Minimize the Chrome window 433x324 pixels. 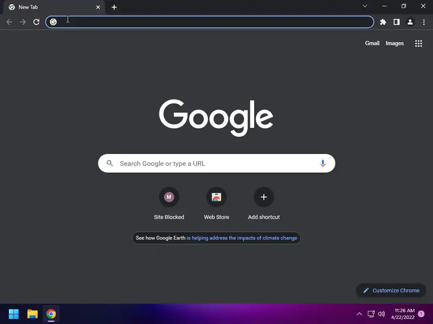pyautogui.click(x=384, y=6)
